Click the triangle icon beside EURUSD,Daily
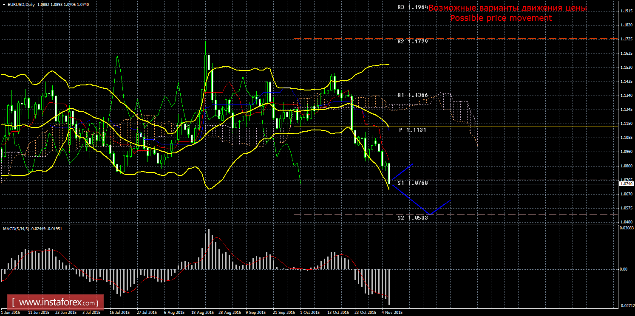Image resolution: width=635 pixels, height=316 pixels. pyautogui.click(x=3, y=4)
